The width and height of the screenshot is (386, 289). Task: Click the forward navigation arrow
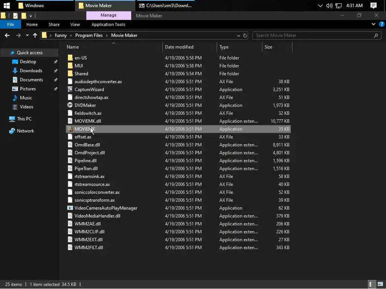pos(18,35)
